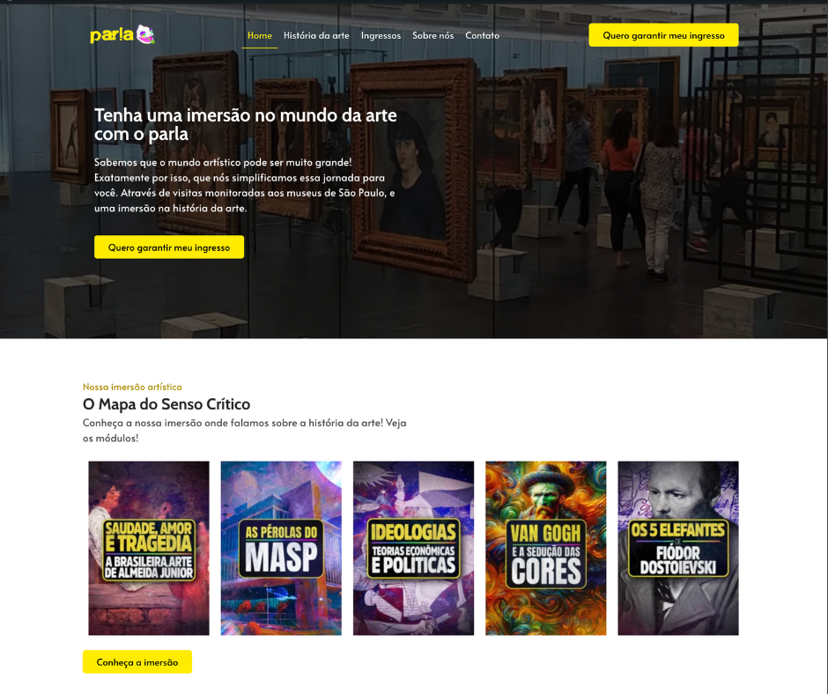The width and height of the screenshot is (828, 694).
Task: Click the hero paragraph about museus de São Paulo
Action: pos(245,185)
